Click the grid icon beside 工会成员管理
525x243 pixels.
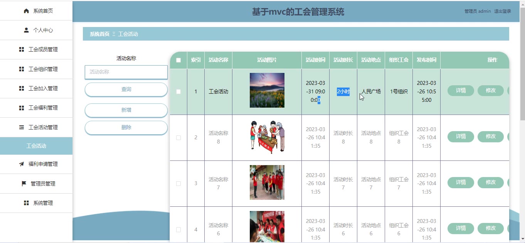coord(22,49)
